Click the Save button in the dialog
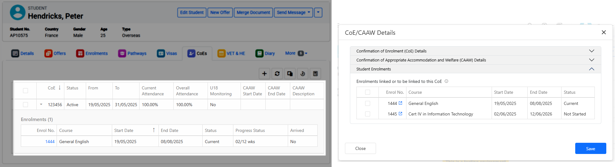This screenshot has width=615, height=167. [590, 148]
